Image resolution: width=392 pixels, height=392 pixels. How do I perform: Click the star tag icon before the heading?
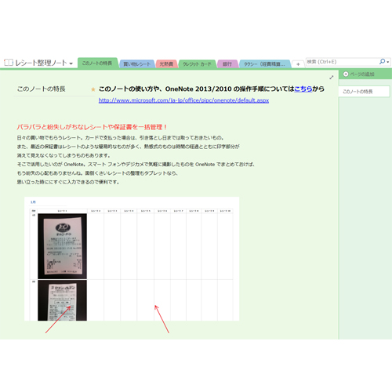pos(93,89)
